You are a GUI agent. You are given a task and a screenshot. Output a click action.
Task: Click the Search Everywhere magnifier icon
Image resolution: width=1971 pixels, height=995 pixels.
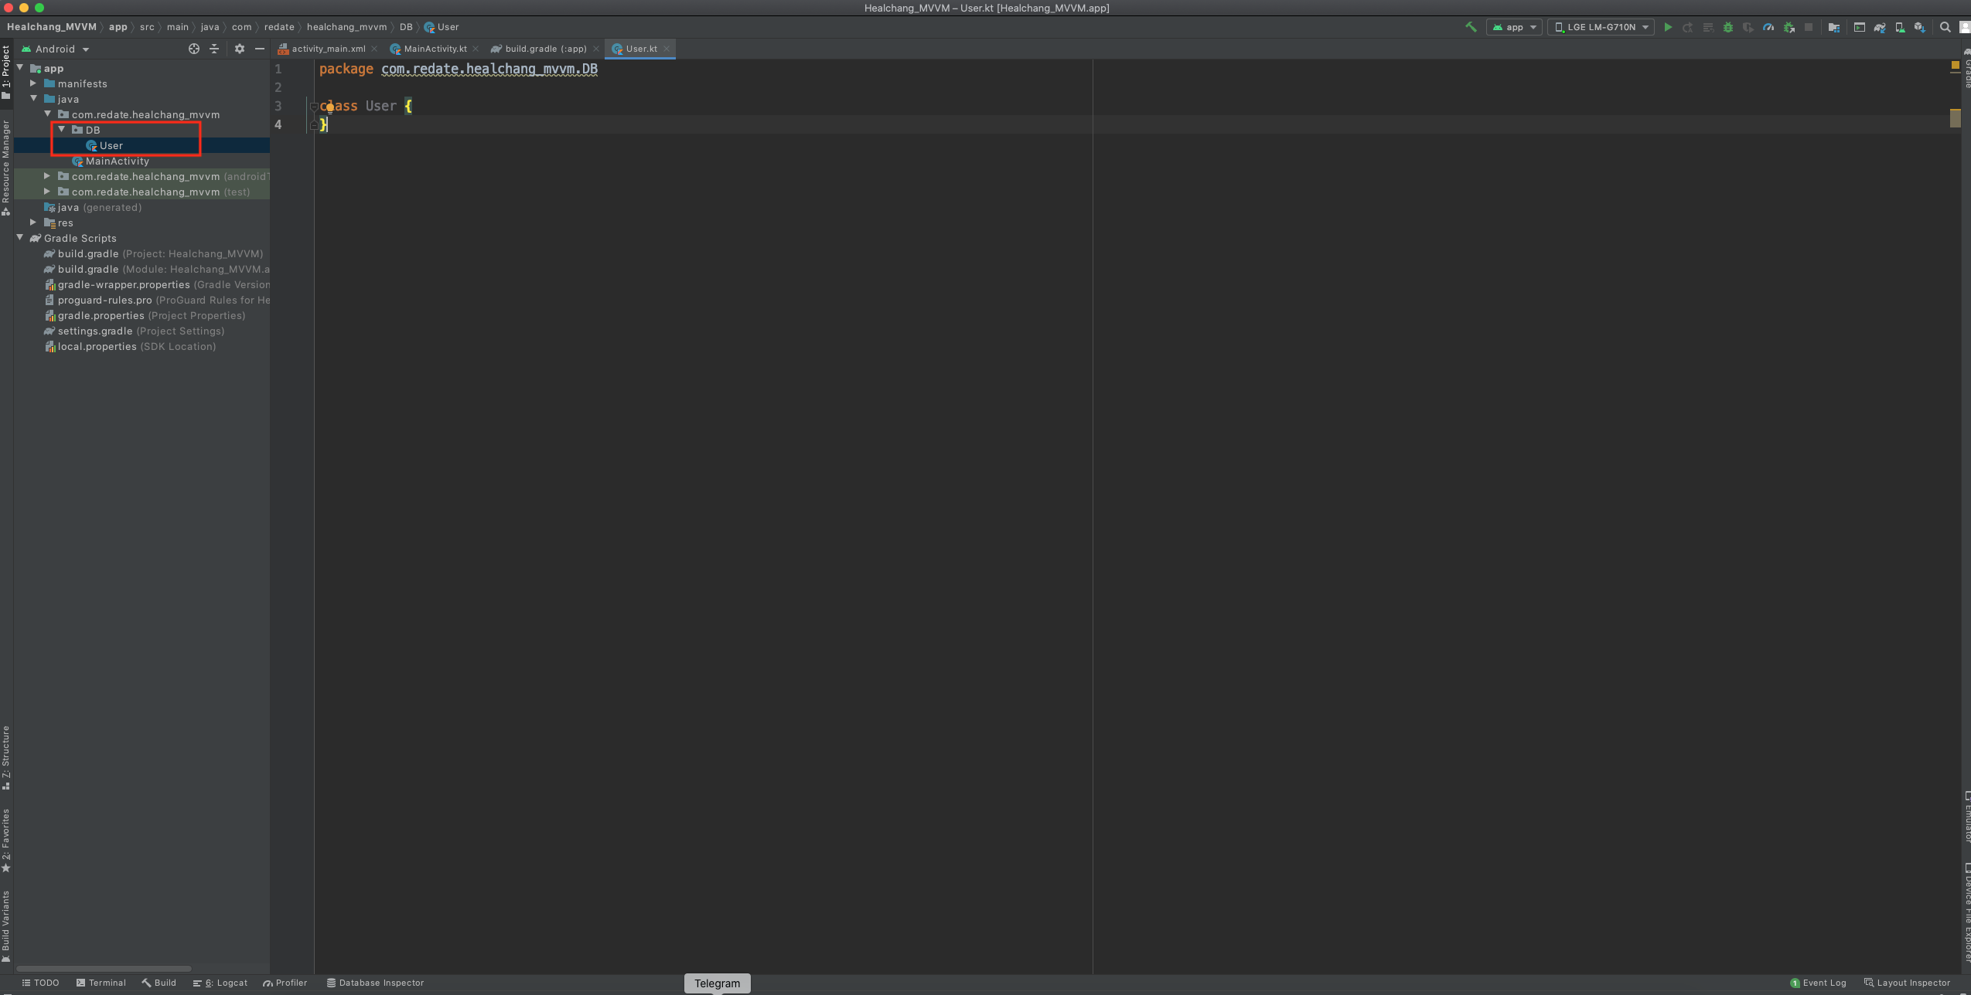pyautogui.click(x=1945, y=27)
